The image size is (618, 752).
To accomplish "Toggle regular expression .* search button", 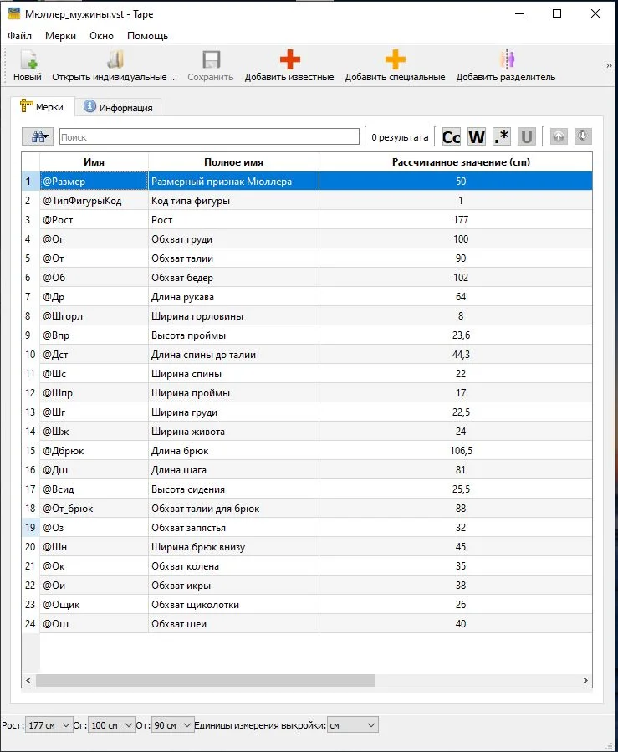I will (502, 136).
